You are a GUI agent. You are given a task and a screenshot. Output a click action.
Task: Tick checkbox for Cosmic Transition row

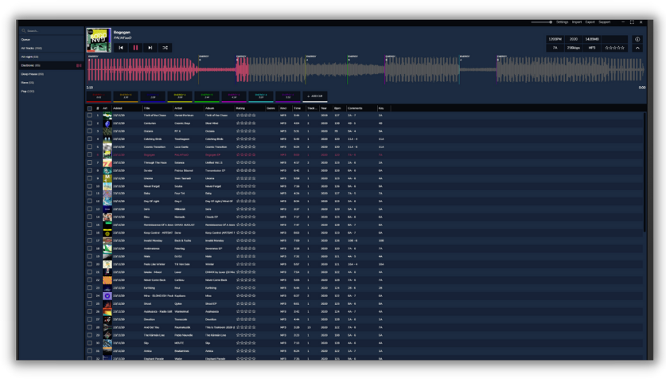click(x=90, y=147)
